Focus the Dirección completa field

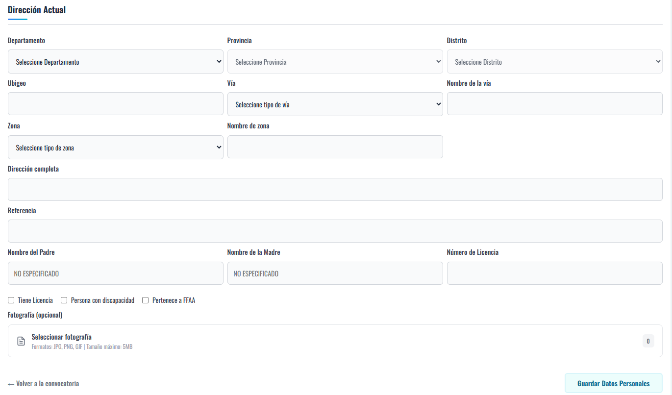(x=335, y=189)
